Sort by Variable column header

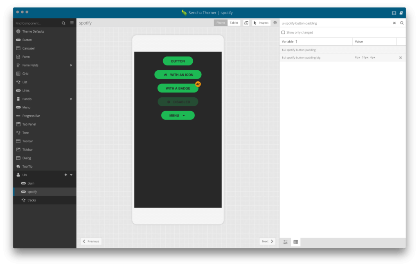316,42
